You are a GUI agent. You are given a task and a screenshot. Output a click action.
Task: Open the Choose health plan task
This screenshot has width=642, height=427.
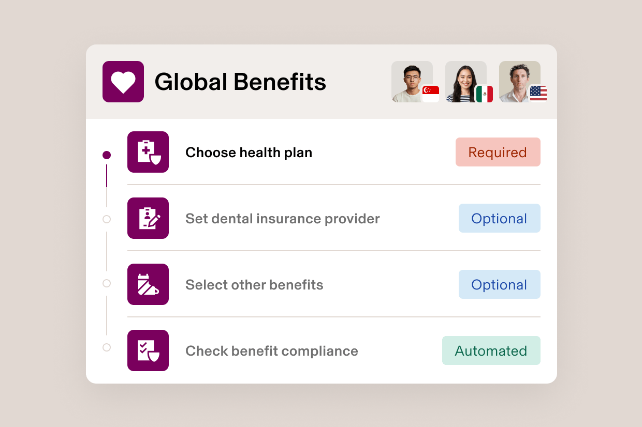[249, 152]
